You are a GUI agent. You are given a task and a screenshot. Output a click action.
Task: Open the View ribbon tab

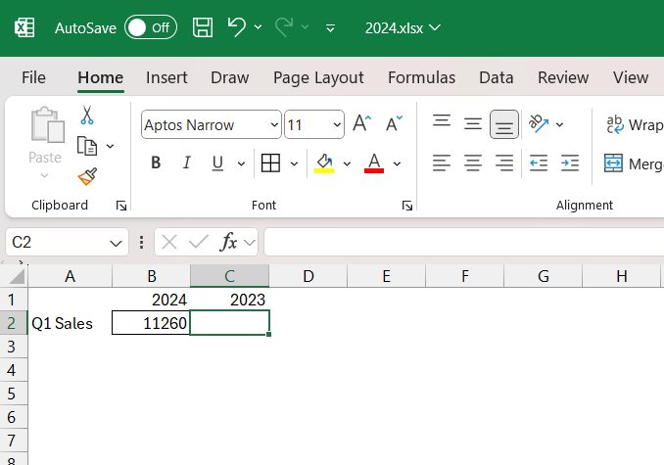pos(631,78)
